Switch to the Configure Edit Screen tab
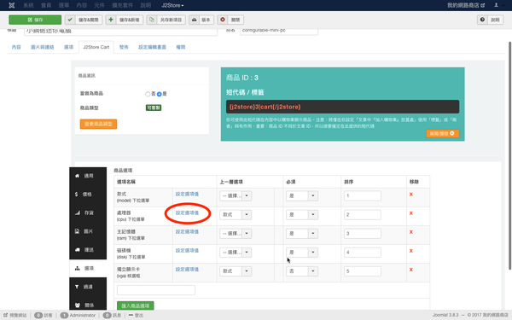512x320 pixels. tap(152, 47)
